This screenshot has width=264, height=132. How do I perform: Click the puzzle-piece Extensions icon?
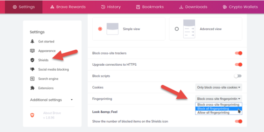click(x=32, y=88)
